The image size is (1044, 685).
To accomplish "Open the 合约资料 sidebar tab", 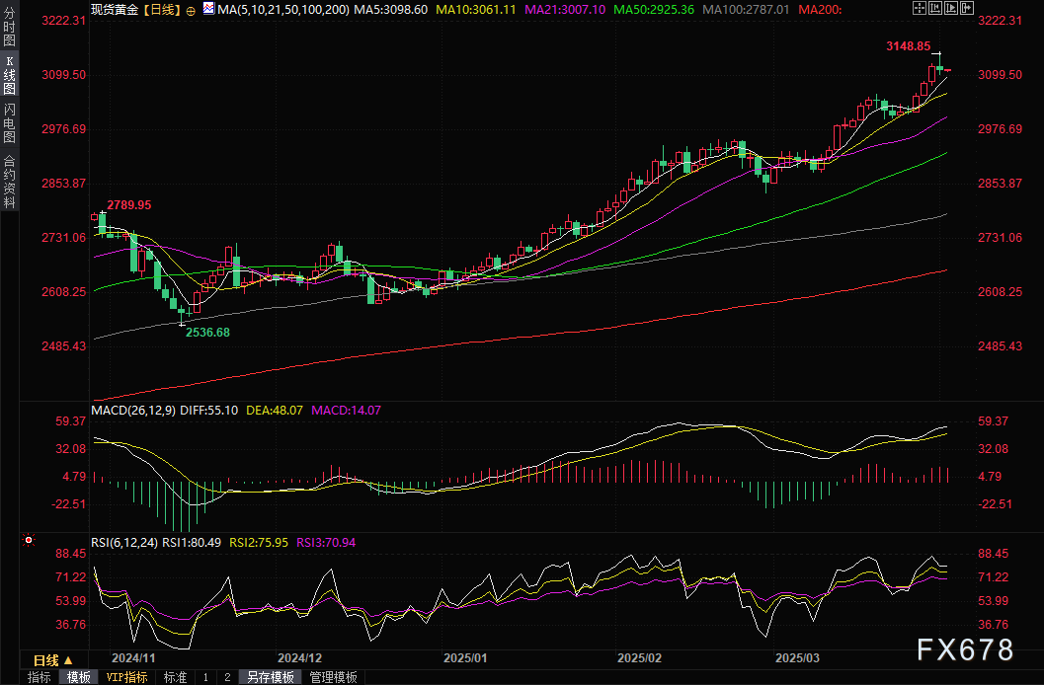I will tap(9, 182).
